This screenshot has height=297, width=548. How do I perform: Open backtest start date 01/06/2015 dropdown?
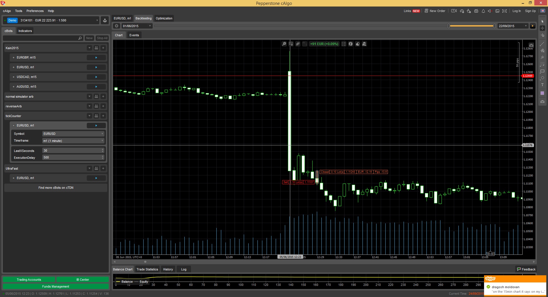pyautogui.click(x=137, y=26)
